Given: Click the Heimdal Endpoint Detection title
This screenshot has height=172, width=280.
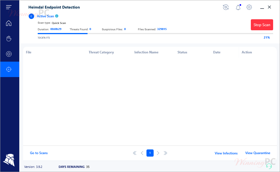Looking at the screenshot, I should (54, 7).
